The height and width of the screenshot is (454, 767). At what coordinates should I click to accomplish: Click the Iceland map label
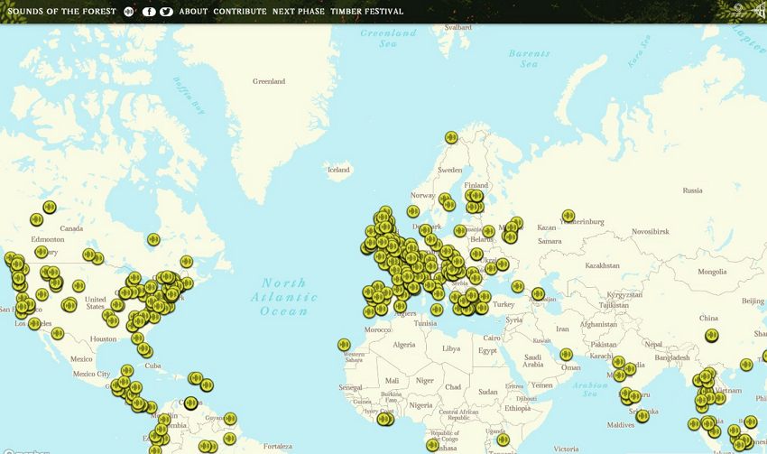tap(338, 170)
